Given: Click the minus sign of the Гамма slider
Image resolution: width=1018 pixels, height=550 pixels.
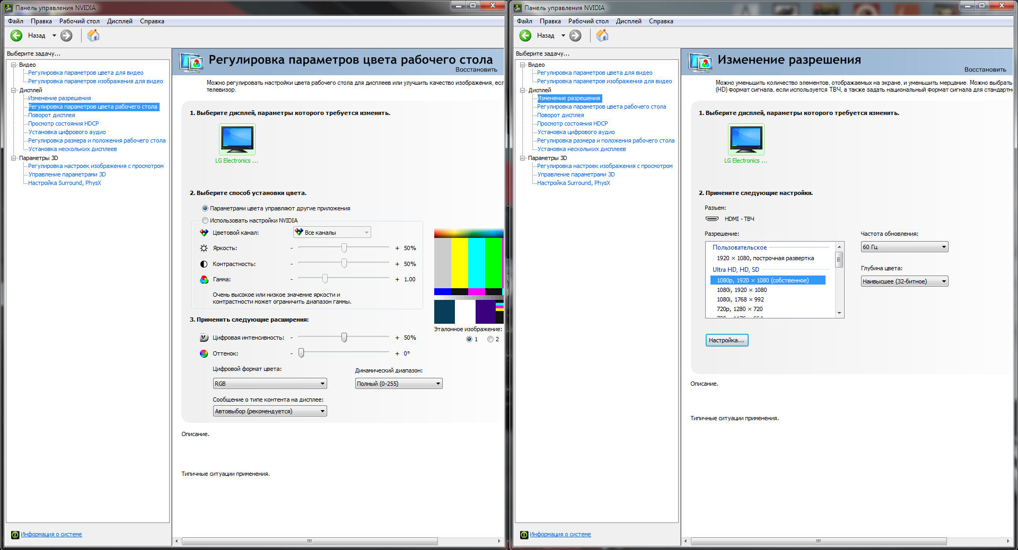Looking at the screenshot, I should [292, 279].
